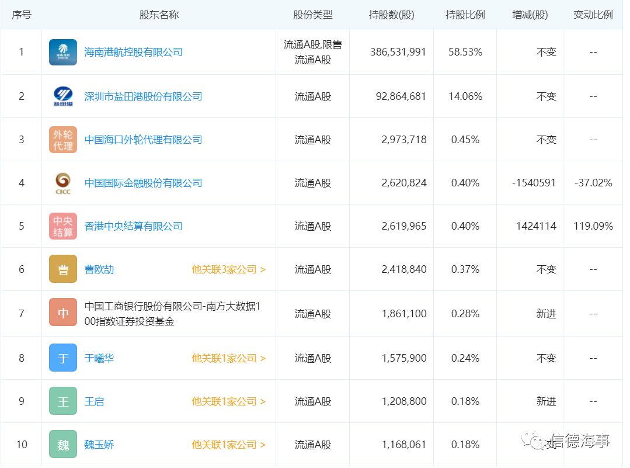Open 海南港航控股有限公司 shareholder link
This screenshot has height=468, width=630.
click(133, 52)
